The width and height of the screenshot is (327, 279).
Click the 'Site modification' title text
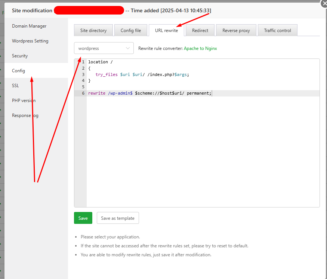(32, 10)
